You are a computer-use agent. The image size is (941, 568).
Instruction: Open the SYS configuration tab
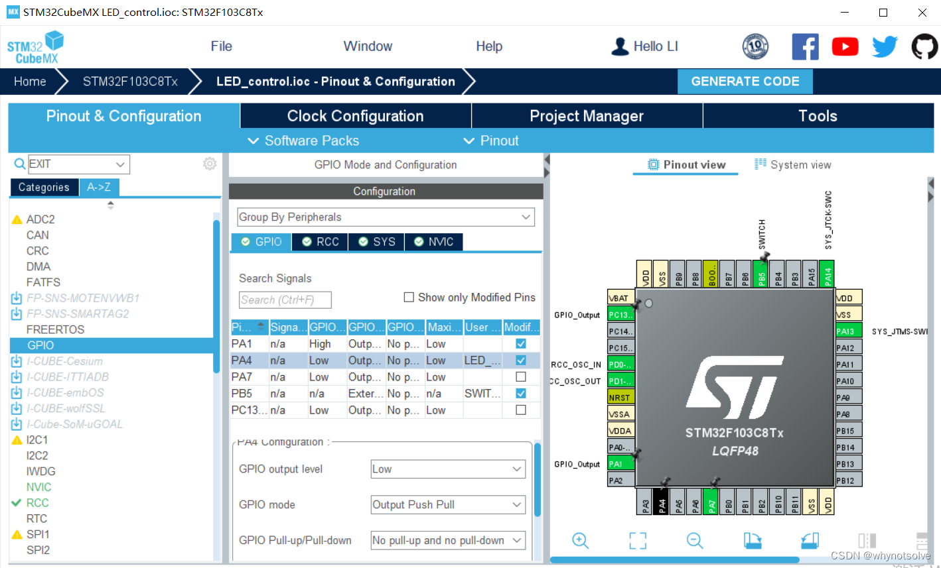[x=377, y=242]
